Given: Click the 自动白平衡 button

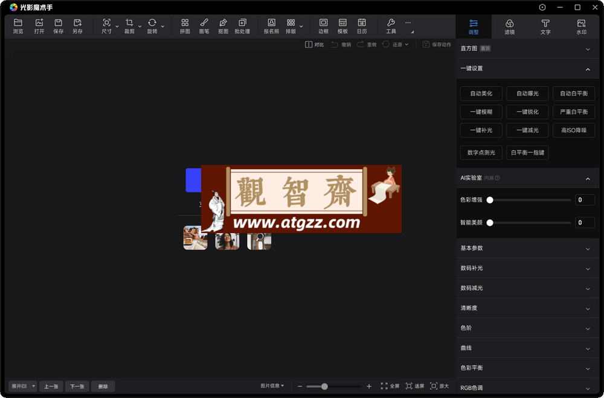Looking at the screenshot, I should [x=574, y=94].
